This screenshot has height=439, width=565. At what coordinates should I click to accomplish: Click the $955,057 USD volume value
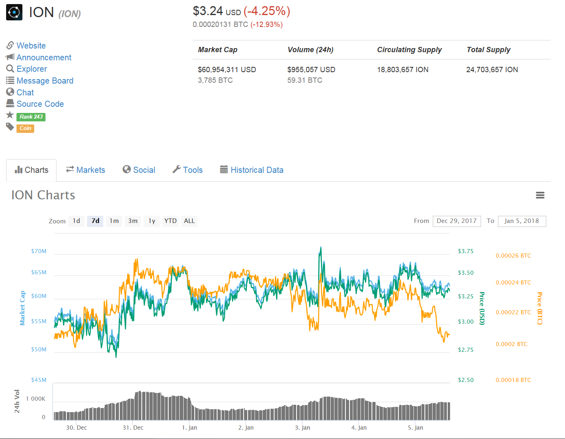pos(311,70)
